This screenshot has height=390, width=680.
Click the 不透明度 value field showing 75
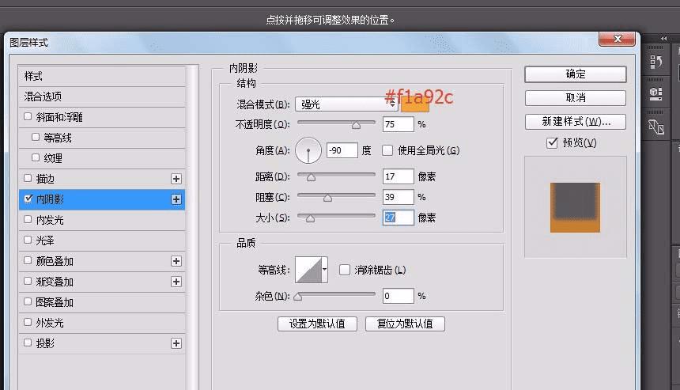(398, 124)
